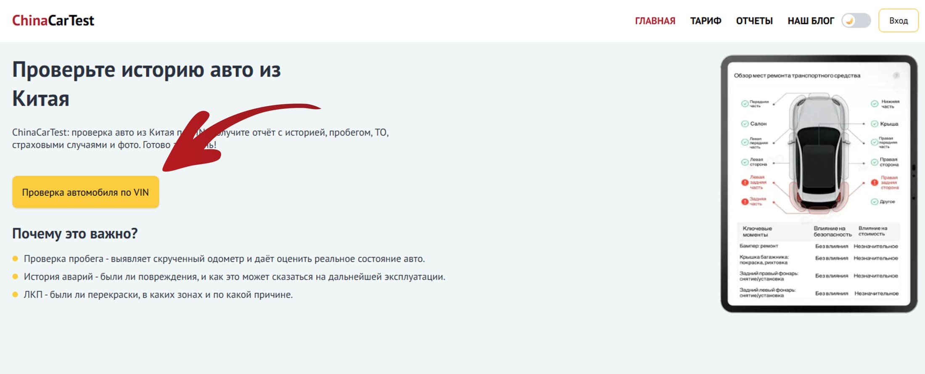Screen dimensions: 925x374
Task: Click the green check icon next to Салон
Action: pyautogui.click(x=745, y=124)
